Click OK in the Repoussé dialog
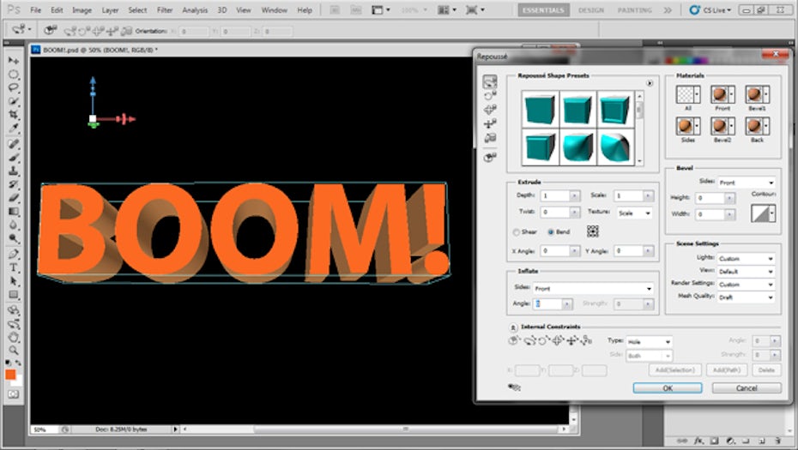Image resolution: width=798 pixels, height=450 pixels. click(x=667, y=388)
